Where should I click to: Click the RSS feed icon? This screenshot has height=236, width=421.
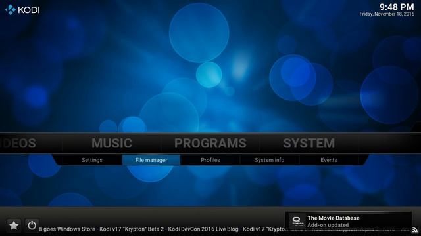pos(415,230)
